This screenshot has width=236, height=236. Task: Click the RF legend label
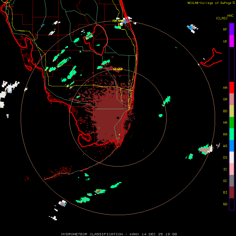click(x=225, y=29)
